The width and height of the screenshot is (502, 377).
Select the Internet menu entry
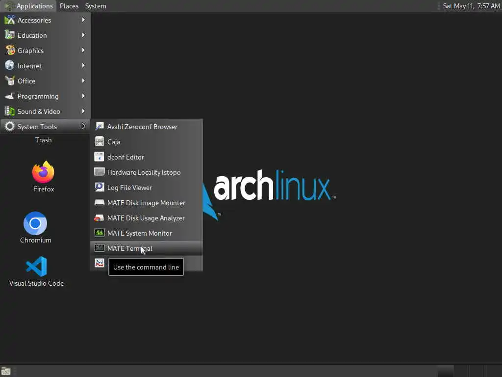pyautogui.click(x=45, y=65)
